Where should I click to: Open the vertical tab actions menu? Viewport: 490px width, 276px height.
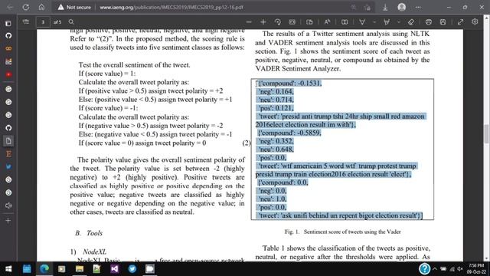point(8,23)
